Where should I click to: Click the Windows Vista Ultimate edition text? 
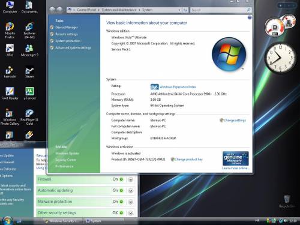129,37
